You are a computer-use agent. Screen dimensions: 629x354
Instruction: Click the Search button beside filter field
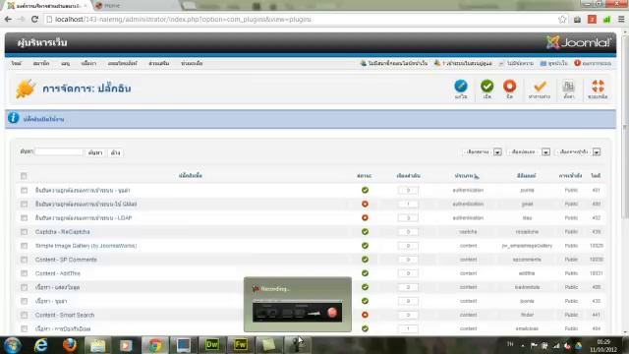pyautogui.click(x=95, y=152)
